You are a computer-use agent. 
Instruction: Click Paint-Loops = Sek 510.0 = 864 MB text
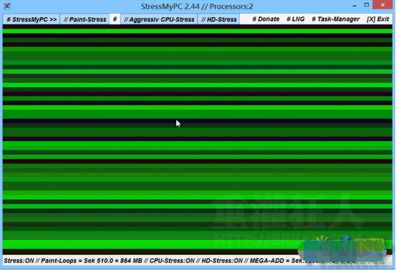coord(92,260)
